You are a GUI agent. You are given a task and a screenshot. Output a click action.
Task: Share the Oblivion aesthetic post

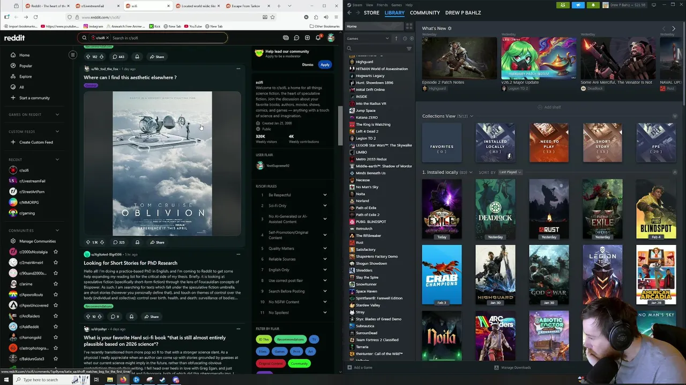point(156,242)
